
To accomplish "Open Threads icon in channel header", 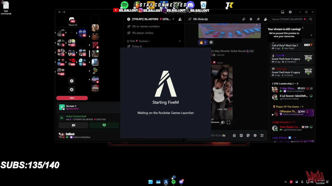I will tap(244, 19).
